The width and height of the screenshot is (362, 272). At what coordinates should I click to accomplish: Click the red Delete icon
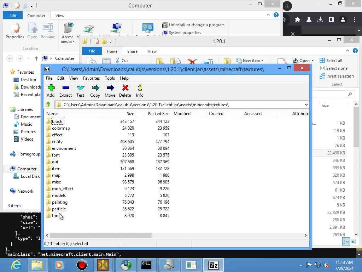pyautogui.click(x=125, y=91)
